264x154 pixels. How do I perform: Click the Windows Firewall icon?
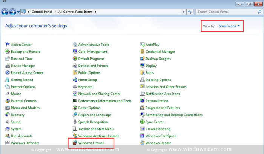coord(75,143)
